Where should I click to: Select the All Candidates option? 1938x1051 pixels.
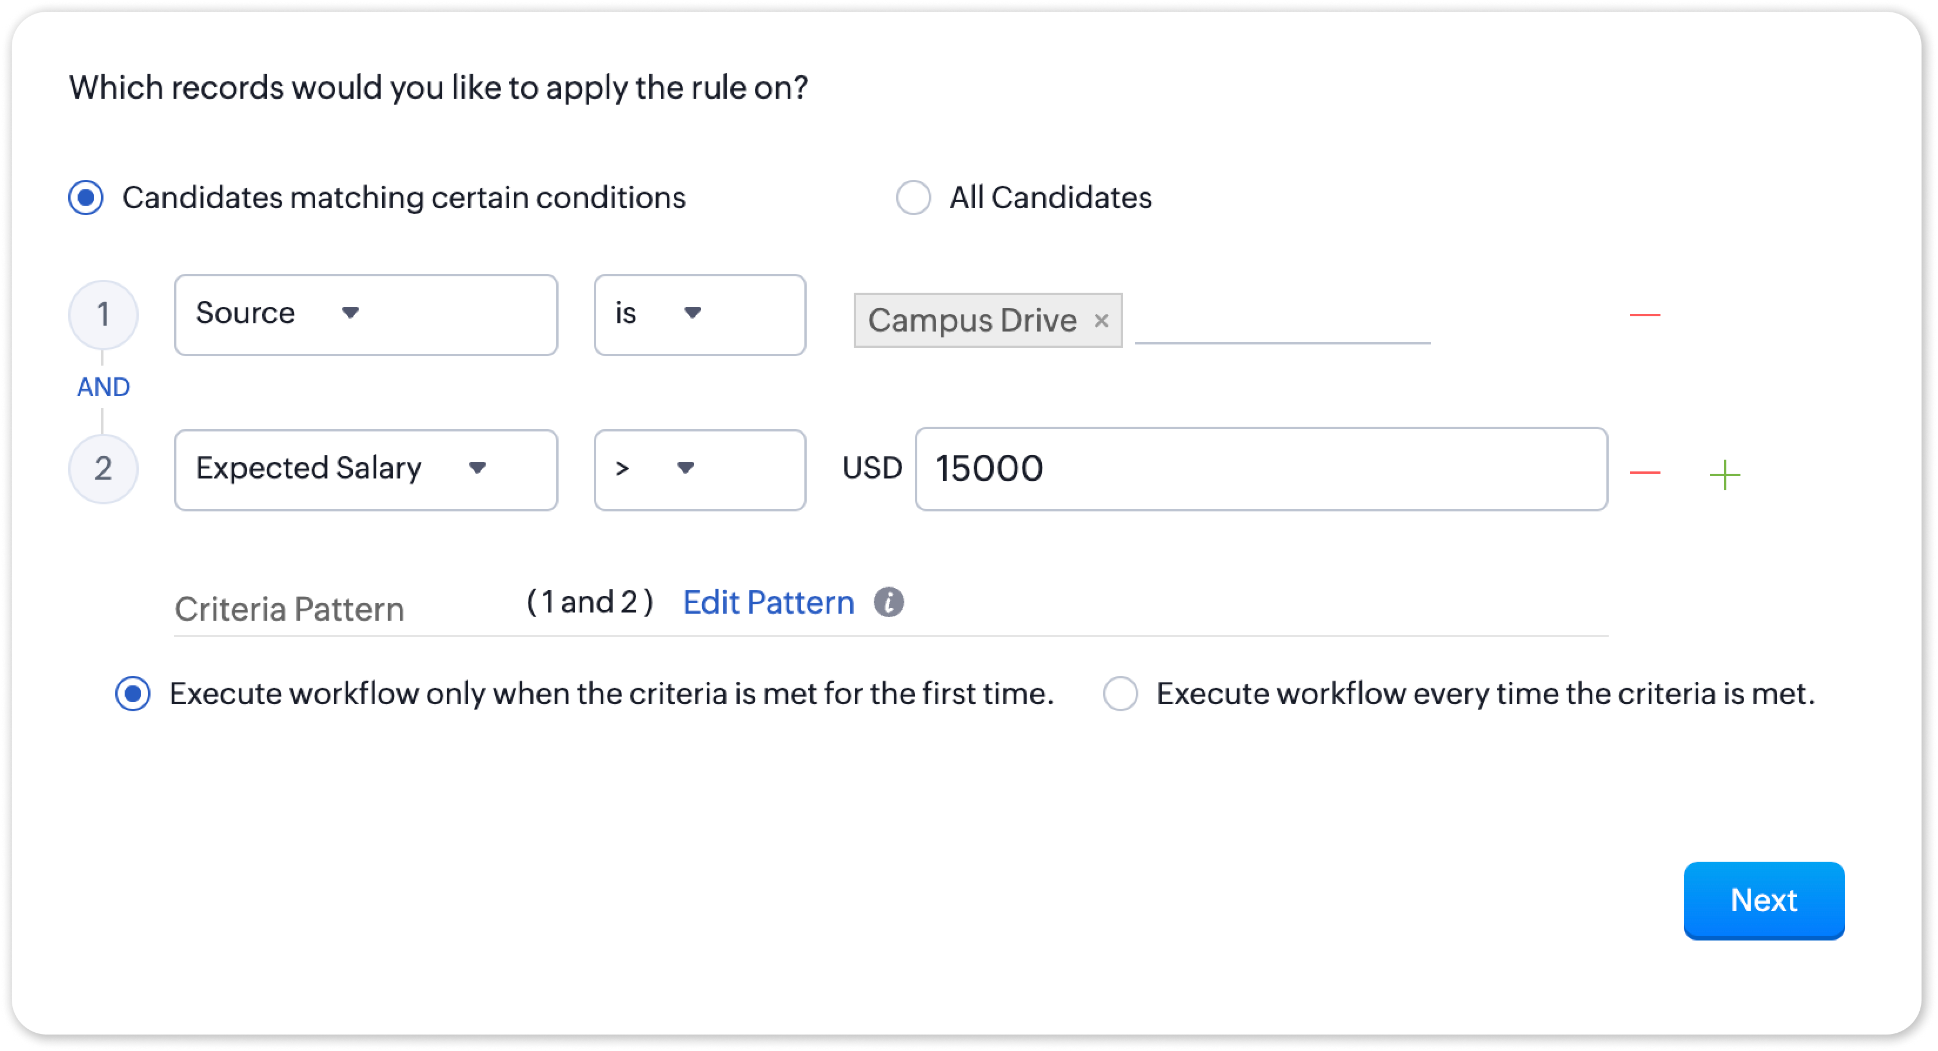913,198
